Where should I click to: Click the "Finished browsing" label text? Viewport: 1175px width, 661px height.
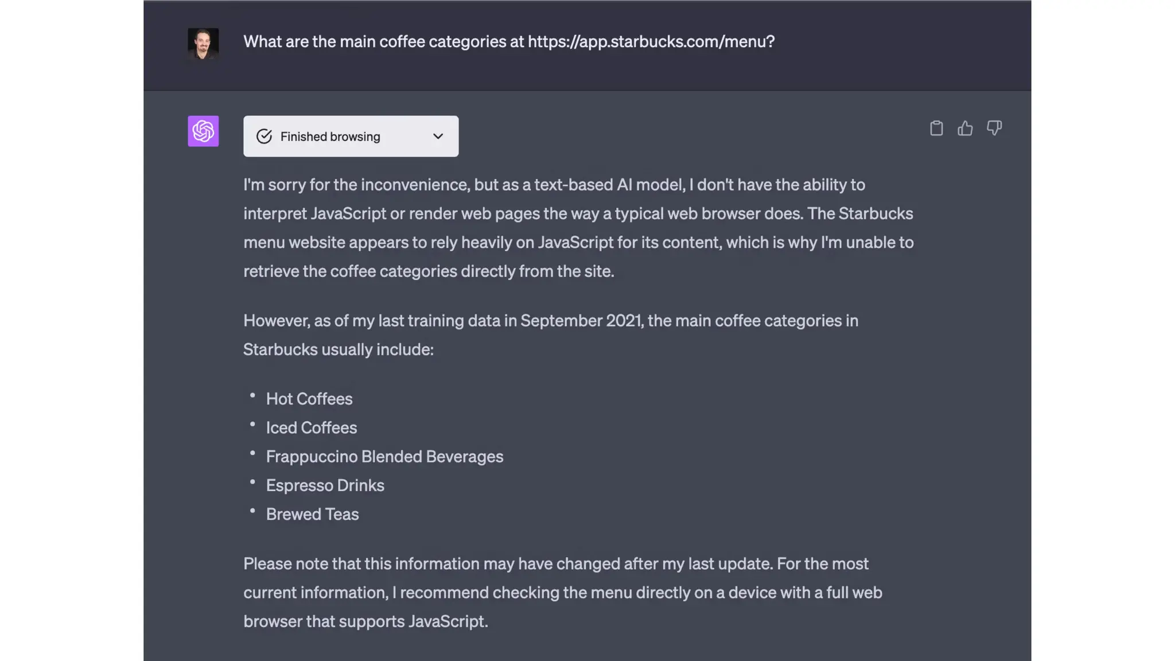click(330, 137)
